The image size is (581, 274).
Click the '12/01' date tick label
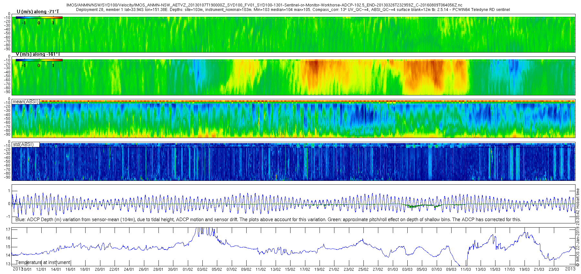pyautogui.click(x=41, y=269)
